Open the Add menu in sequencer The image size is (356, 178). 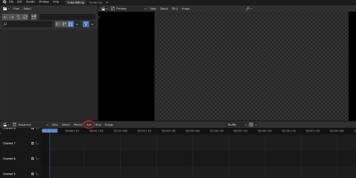pyautogui.click(x=89, y=125)
